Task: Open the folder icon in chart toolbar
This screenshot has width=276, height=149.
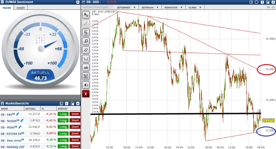Action: (269, 7)
